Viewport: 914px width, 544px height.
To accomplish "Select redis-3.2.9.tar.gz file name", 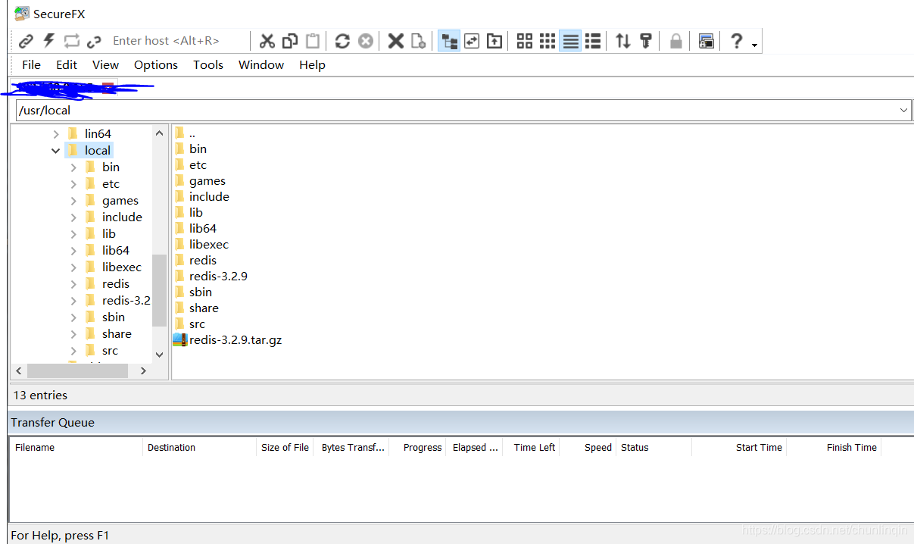I will tap(236, 339).
